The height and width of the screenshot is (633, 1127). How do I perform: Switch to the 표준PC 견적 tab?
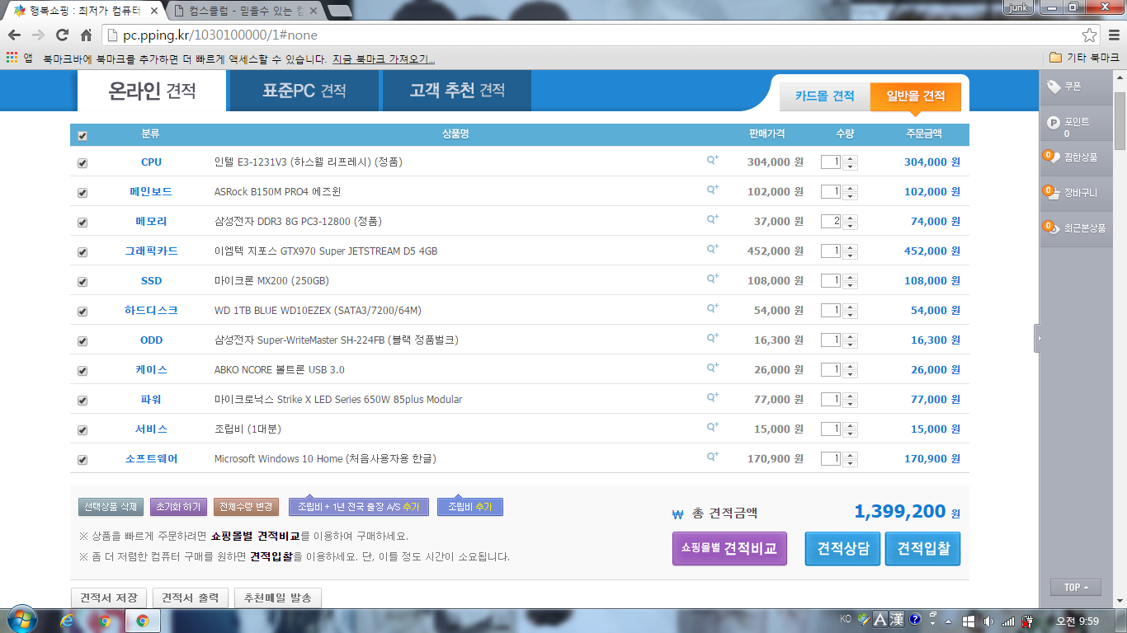(x=304, y=91)
